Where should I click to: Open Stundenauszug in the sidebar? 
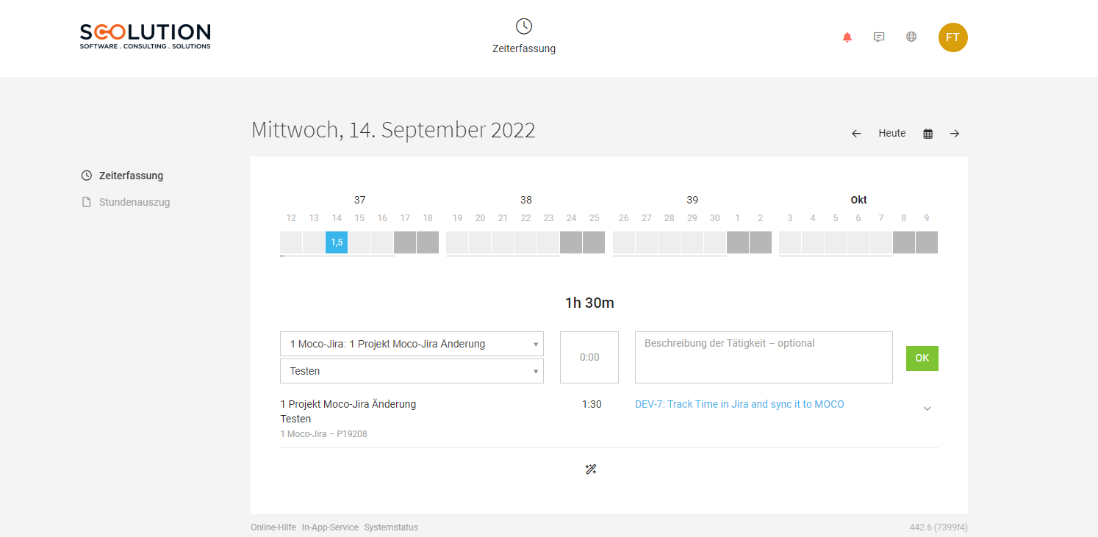pyautogui.click(x=134, y=202)
